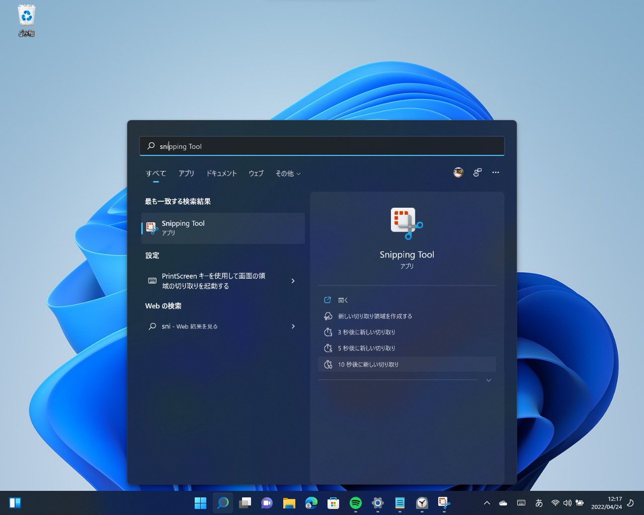
Task: Open quick settings via the Wi-Fi icon
Action: [555, 503]
